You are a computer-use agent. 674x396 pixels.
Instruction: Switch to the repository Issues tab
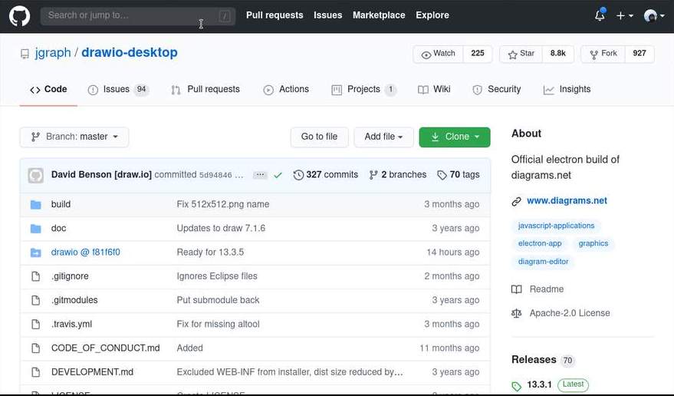[118, 90]
